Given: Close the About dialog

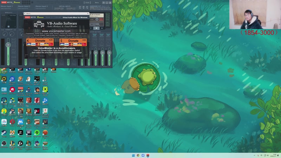Looking at the screenshot, I should pyautogui.click(x=88, y=13).
